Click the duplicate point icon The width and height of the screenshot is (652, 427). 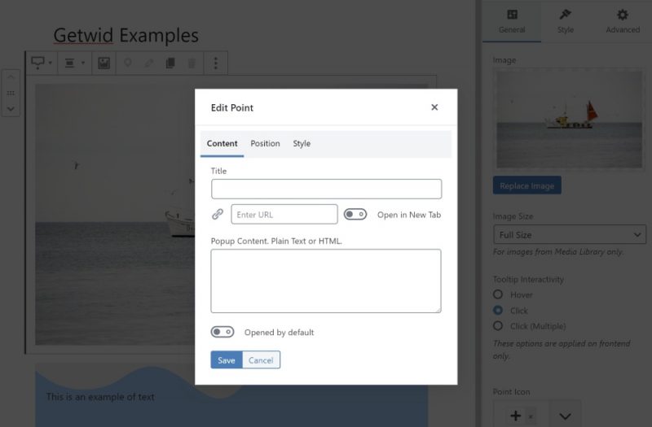pyautogui.click(x=170, y=63)
